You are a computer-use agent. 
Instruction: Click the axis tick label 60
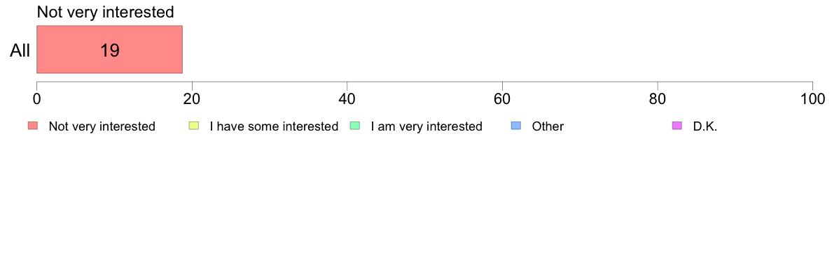pos(502,99)
